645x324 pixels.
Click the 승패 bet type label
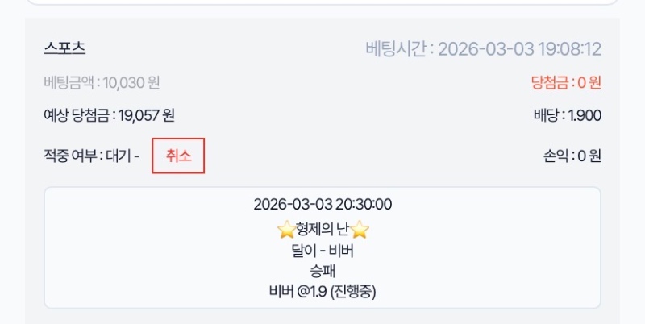coord(322,271)
